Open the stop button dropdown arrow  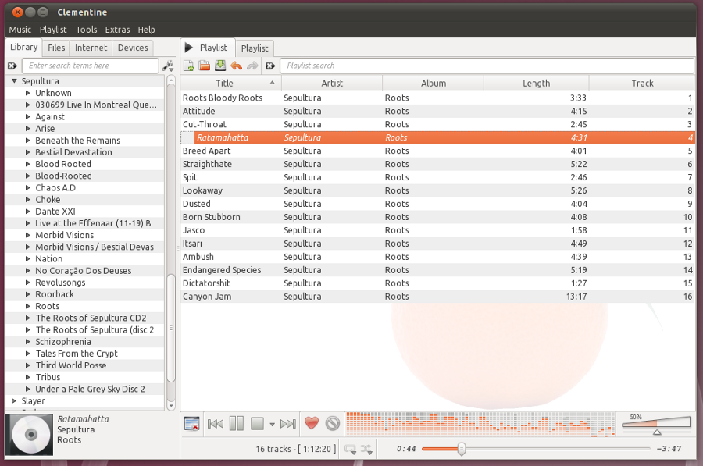(x=272, y=424)
